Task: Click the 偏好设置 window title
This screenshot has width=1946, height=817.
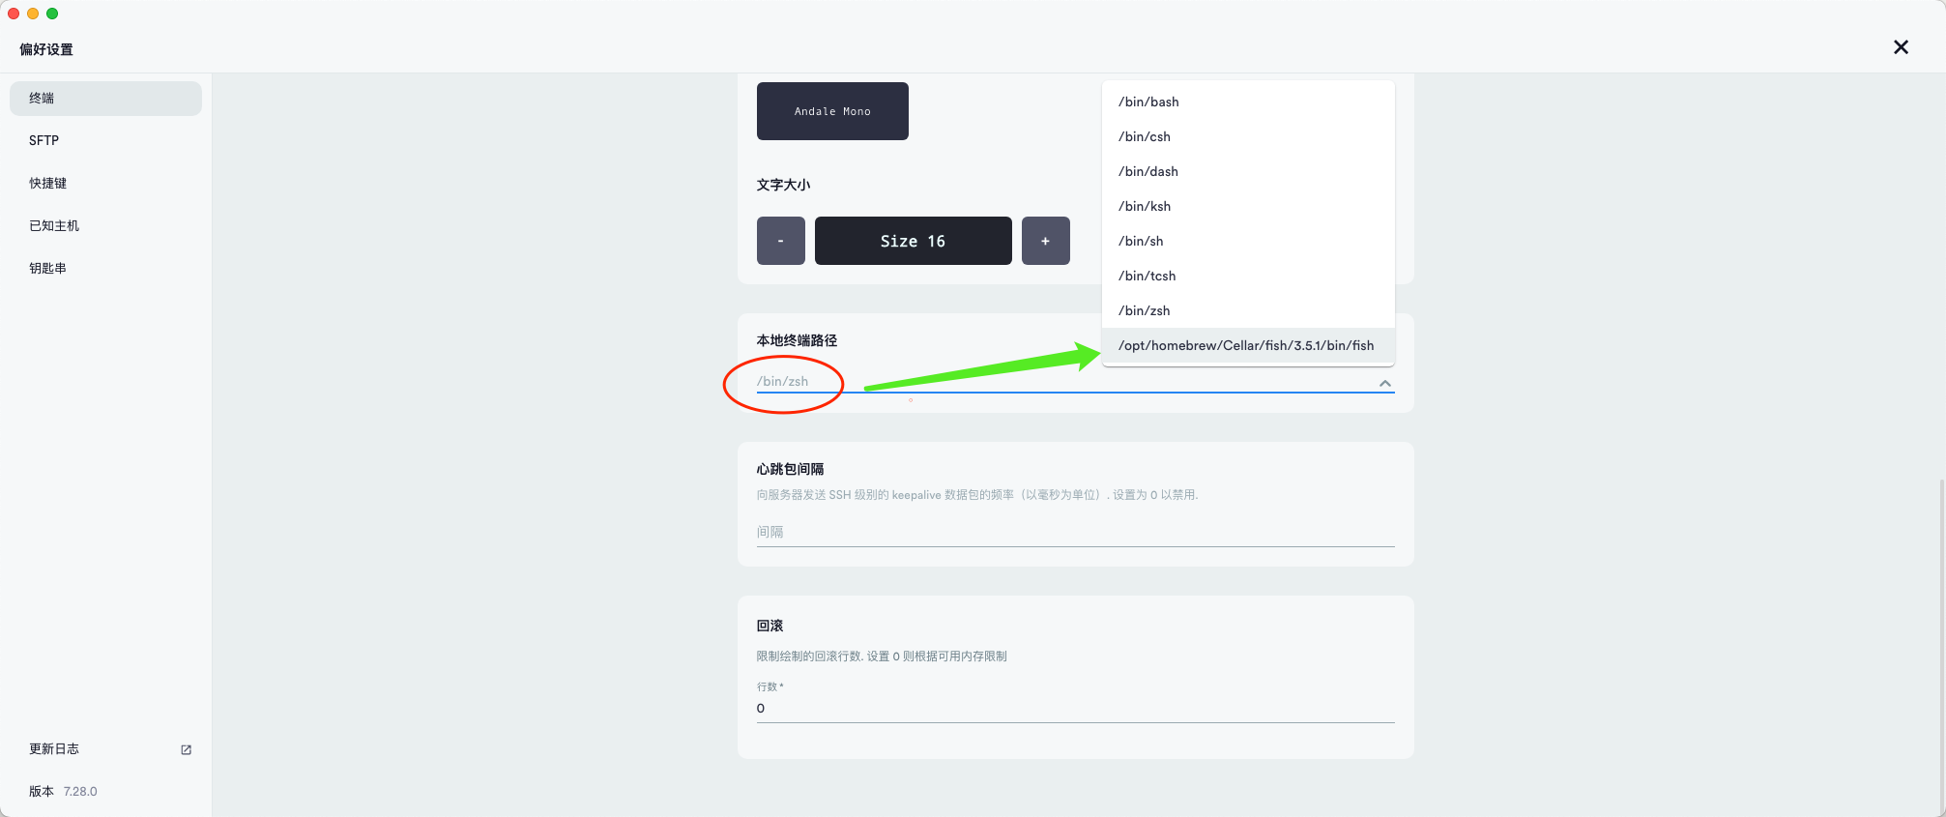Action: click(x=46, y=49)
